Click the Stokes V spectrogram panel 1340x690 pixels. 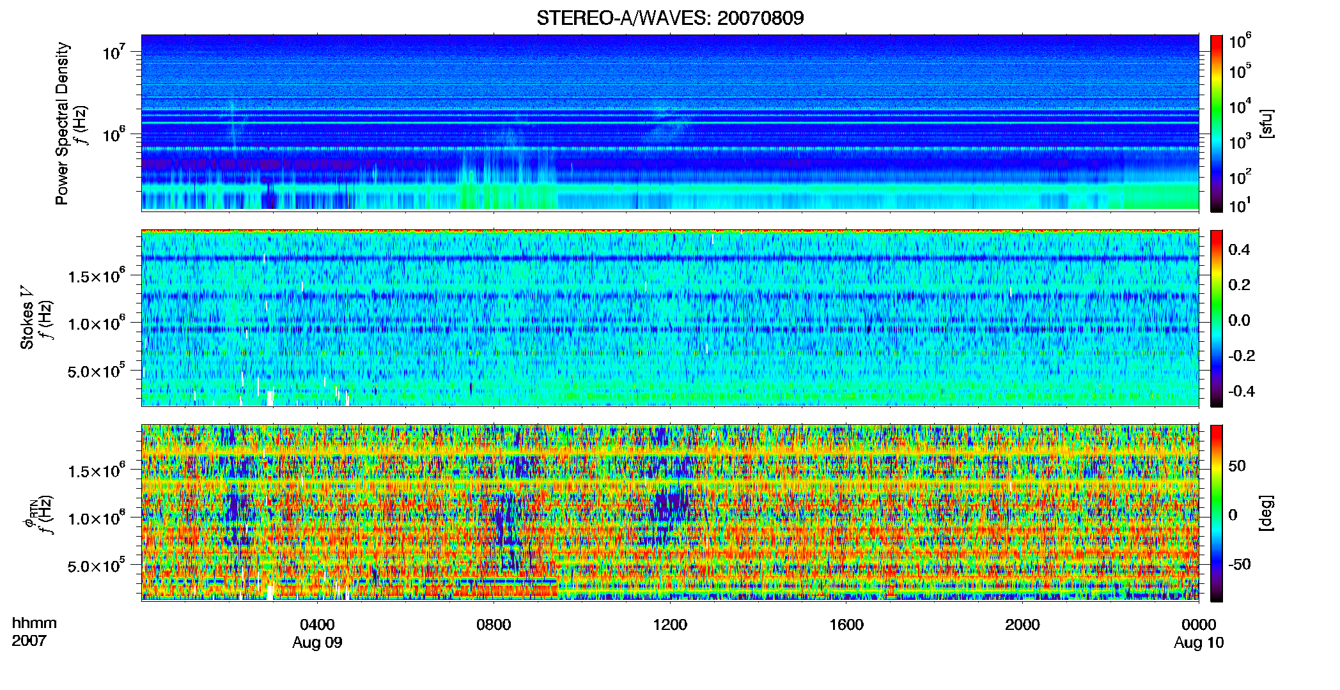click(670, 318)
